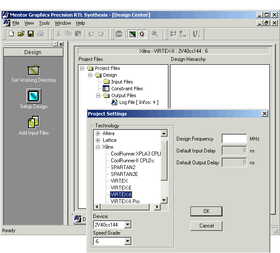Click the Copy toolbar icon
This screenshot has height=253, width=280.
pyautogui.click(x=68, y=34)
